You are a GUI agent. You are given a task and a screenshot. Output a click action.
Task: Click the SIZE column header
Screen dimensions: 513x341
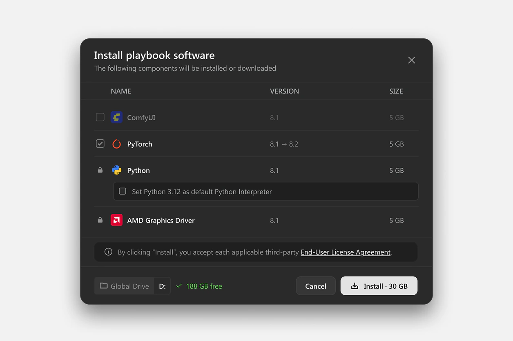(x=396, y=91)
